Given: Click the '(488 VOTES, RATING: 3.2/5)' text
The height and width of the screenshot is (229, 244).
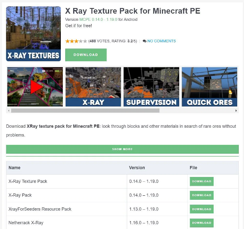Looking at the screenshot, I should (x=113, y=41).
